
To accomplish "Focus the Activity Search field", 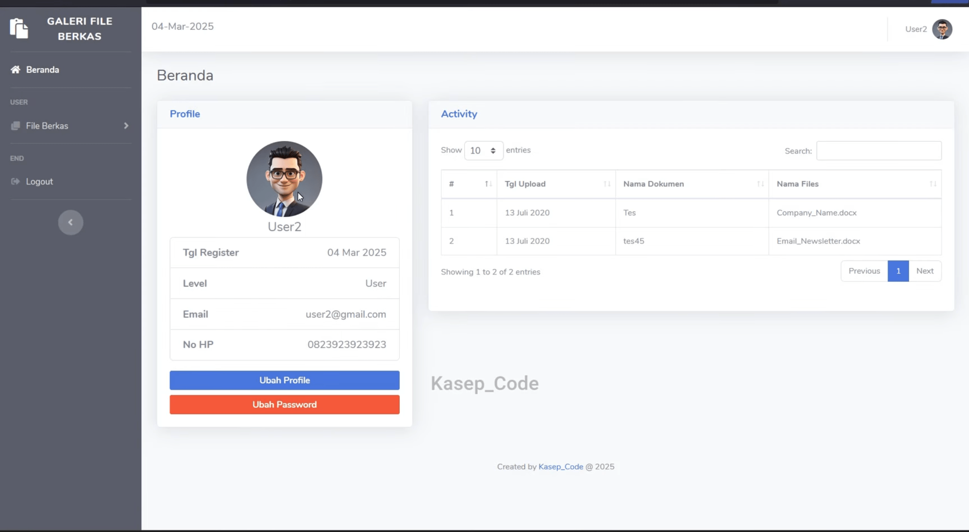I will [879, 150].
